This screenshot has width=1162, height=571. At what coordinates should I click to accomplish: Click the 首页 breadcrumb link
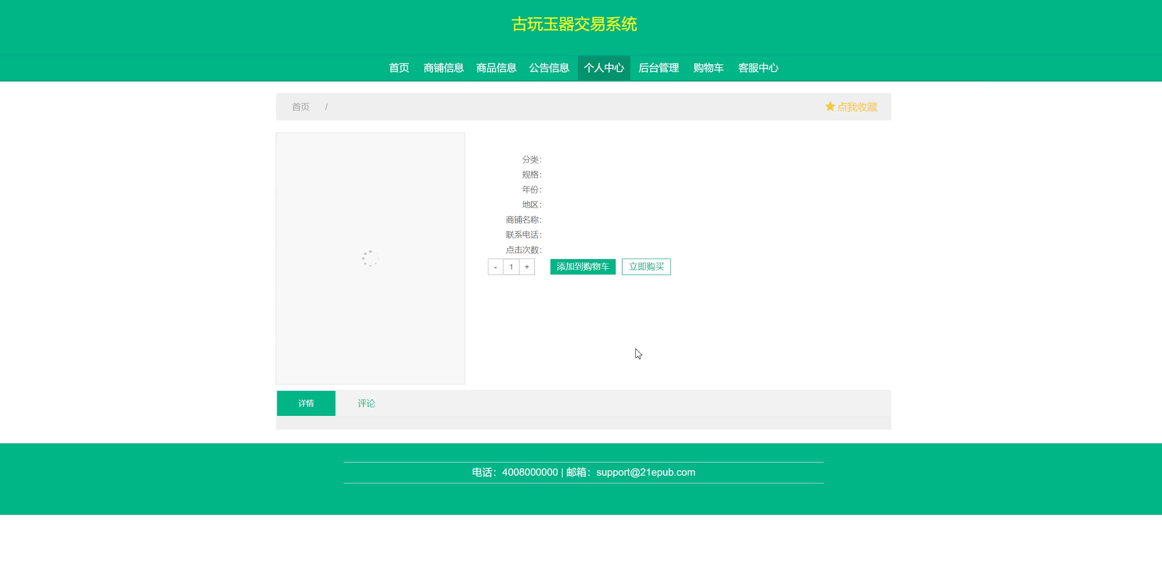(300, 107)
